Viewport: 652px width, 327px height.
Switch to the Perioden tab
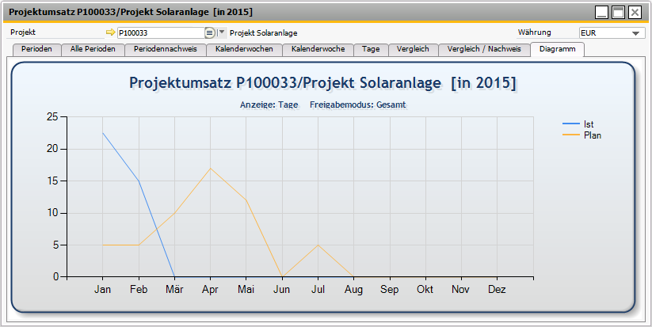point(37,49)
